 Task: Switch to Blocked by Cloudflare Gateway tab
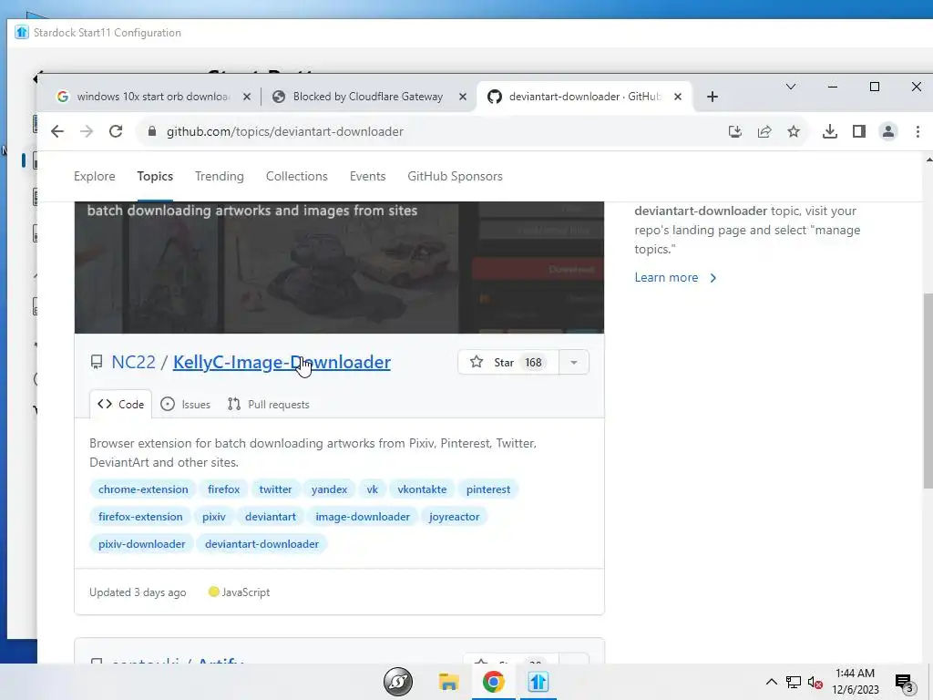point(367,97)
